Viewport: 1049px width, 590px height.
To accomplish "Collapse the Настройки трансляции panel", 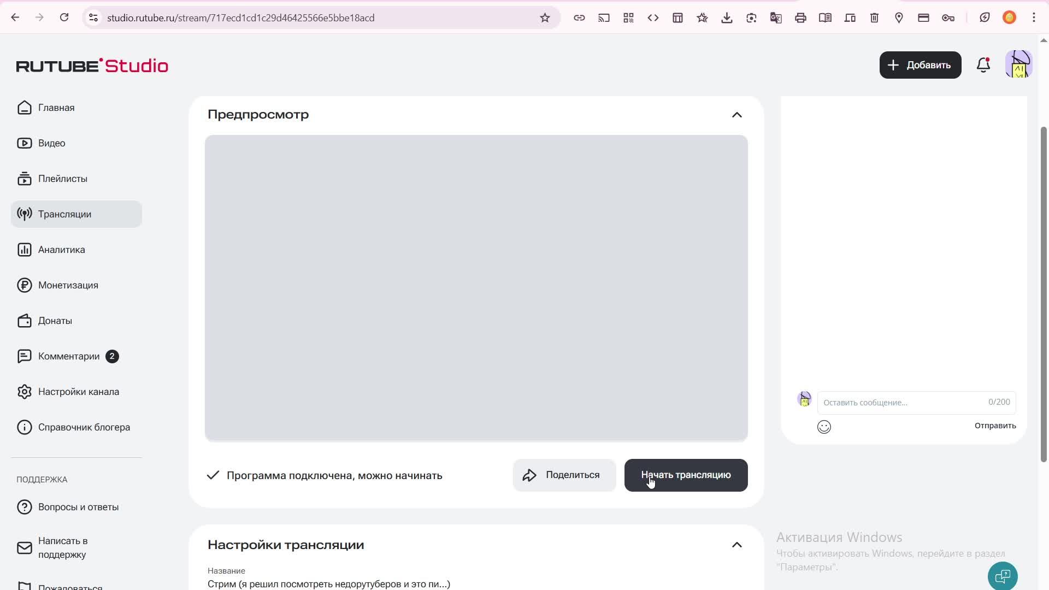I will [x=736, y=545].
